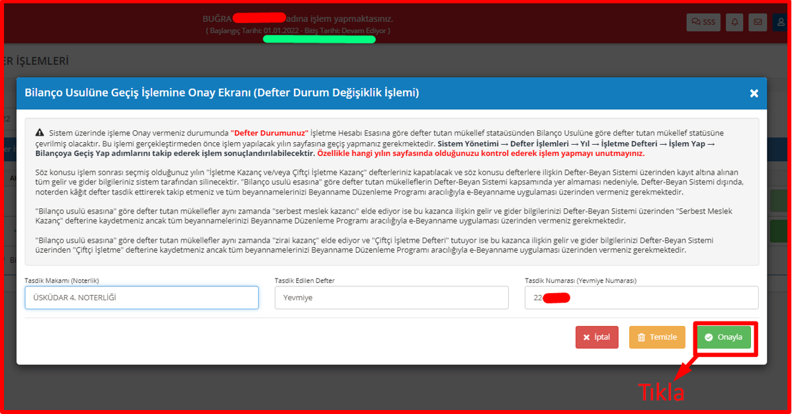Screen dimensions: 792x414
Task: Click the İŞLEMLERİ page heading
Action: [40, 61]
